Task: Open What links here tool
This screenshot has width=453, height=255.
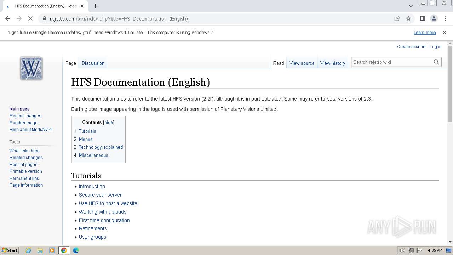Action: point(24,151)
